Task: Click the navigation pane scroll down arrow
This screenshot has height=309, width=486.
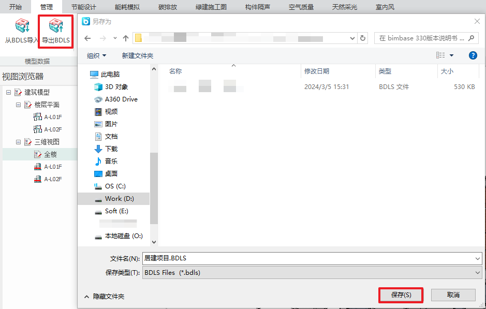Action: tap(154, 242)
